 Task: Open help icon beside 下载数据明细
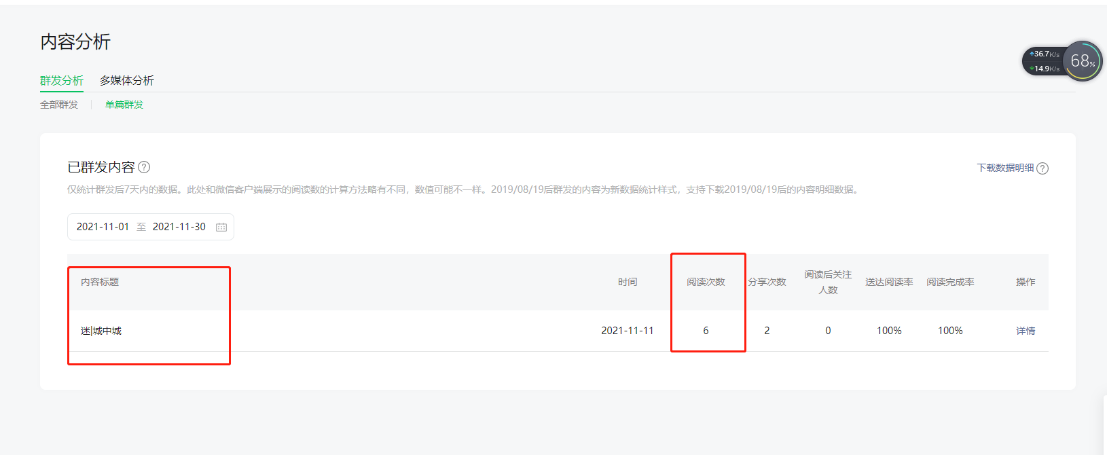(x=1042, y=168)
